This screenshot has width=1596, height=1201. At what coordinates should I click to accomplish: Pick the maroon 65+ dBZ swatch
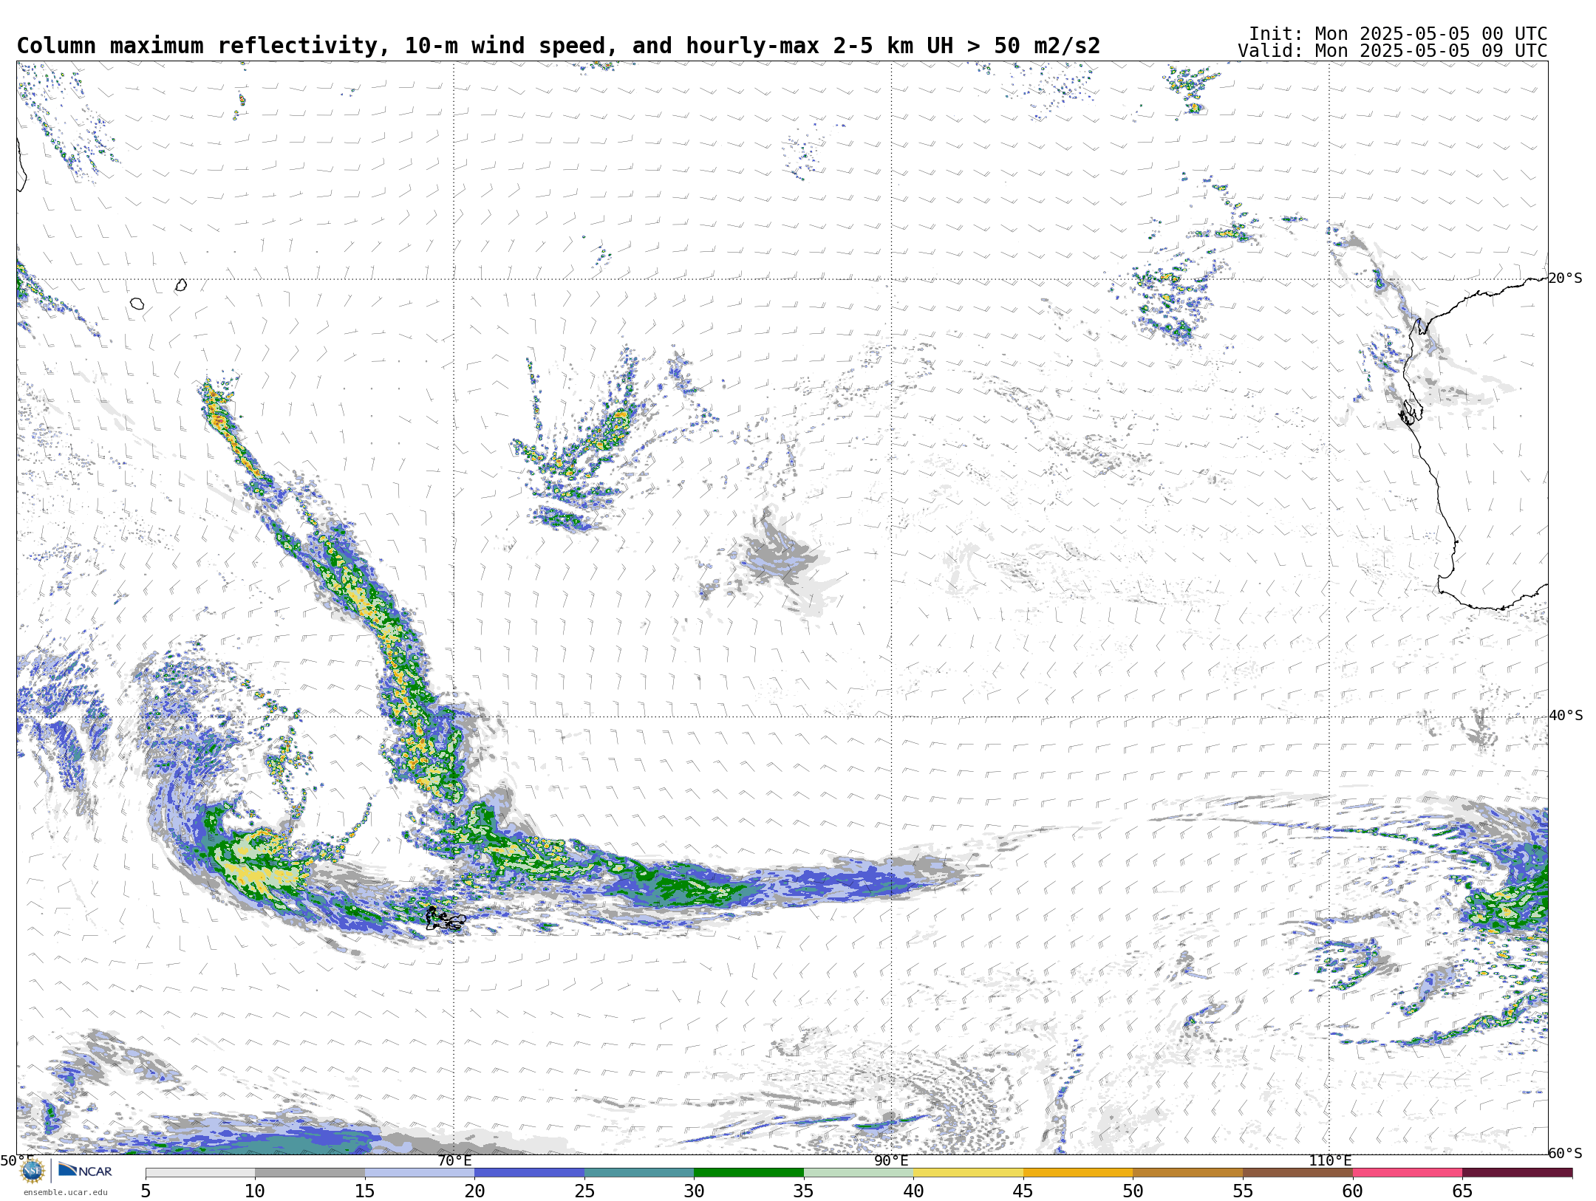[1517, 1172]
